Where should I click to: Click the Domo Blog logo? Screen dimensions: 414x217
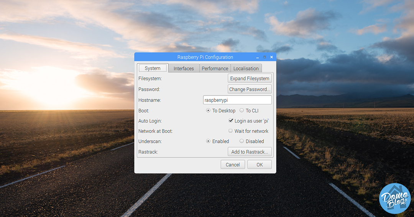[394, 198]
